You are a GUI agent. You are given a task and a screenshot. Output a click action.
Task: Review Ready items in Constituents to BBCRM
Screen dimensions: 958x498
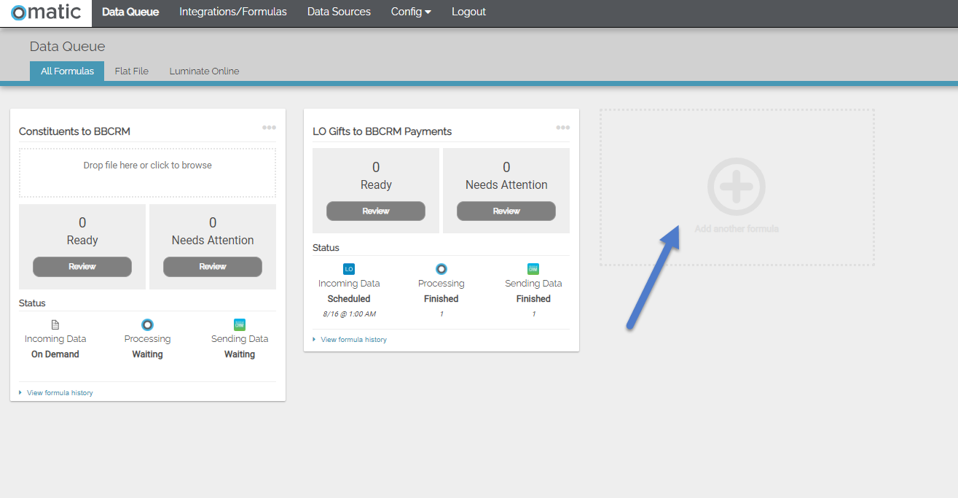click(82, 267)
